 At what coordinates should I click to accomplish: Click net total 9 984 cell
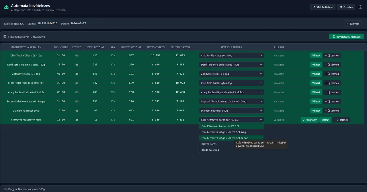click(x=156, y=92)
